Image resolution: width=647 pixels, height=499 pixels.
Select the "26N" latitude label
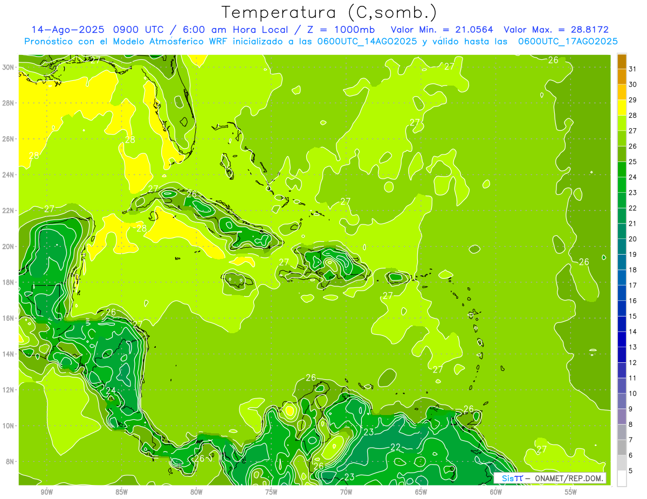[x=9, y=139]
